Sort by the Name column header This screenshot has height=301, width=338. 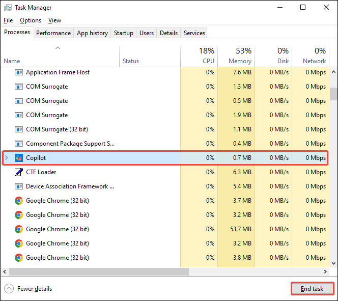(60, 56)
